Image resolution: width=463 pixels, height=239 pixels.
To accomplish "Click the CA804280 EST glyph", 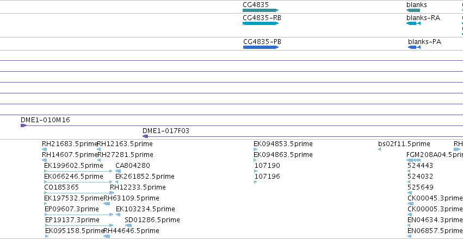I will coord(118,171).
